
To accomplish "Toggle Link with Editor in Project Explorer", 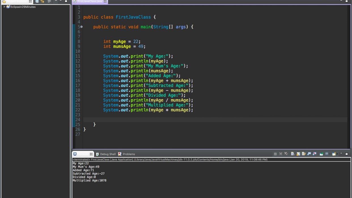I will (43, 1).
